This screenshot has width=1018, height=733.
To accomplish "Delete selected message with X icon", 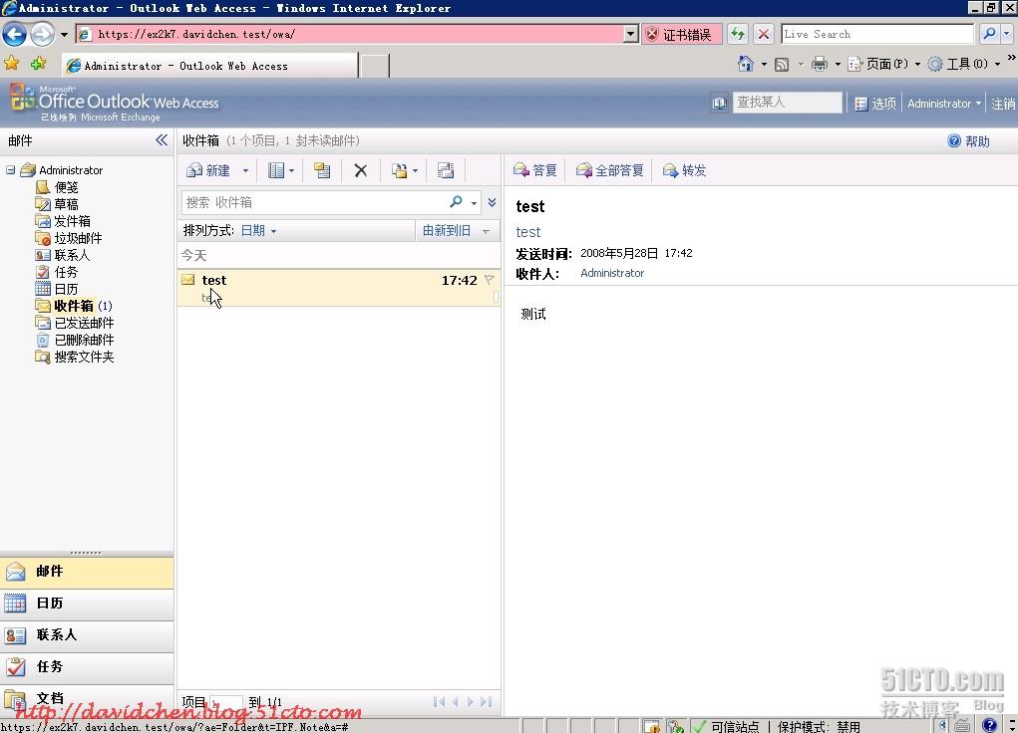I will [x=361, y=170].
